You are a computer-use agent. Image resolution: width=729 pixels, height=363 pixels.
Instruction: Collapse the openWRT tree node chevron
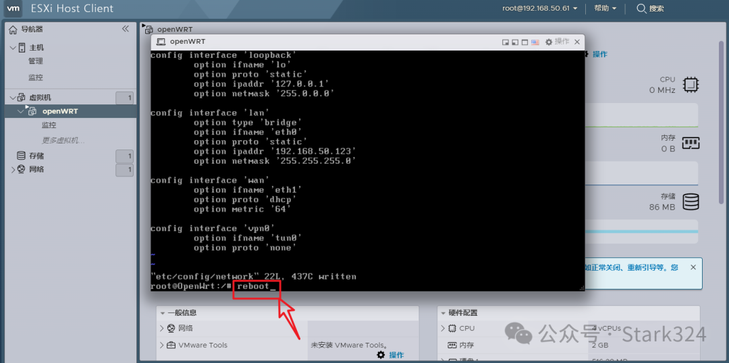[20, 111]
